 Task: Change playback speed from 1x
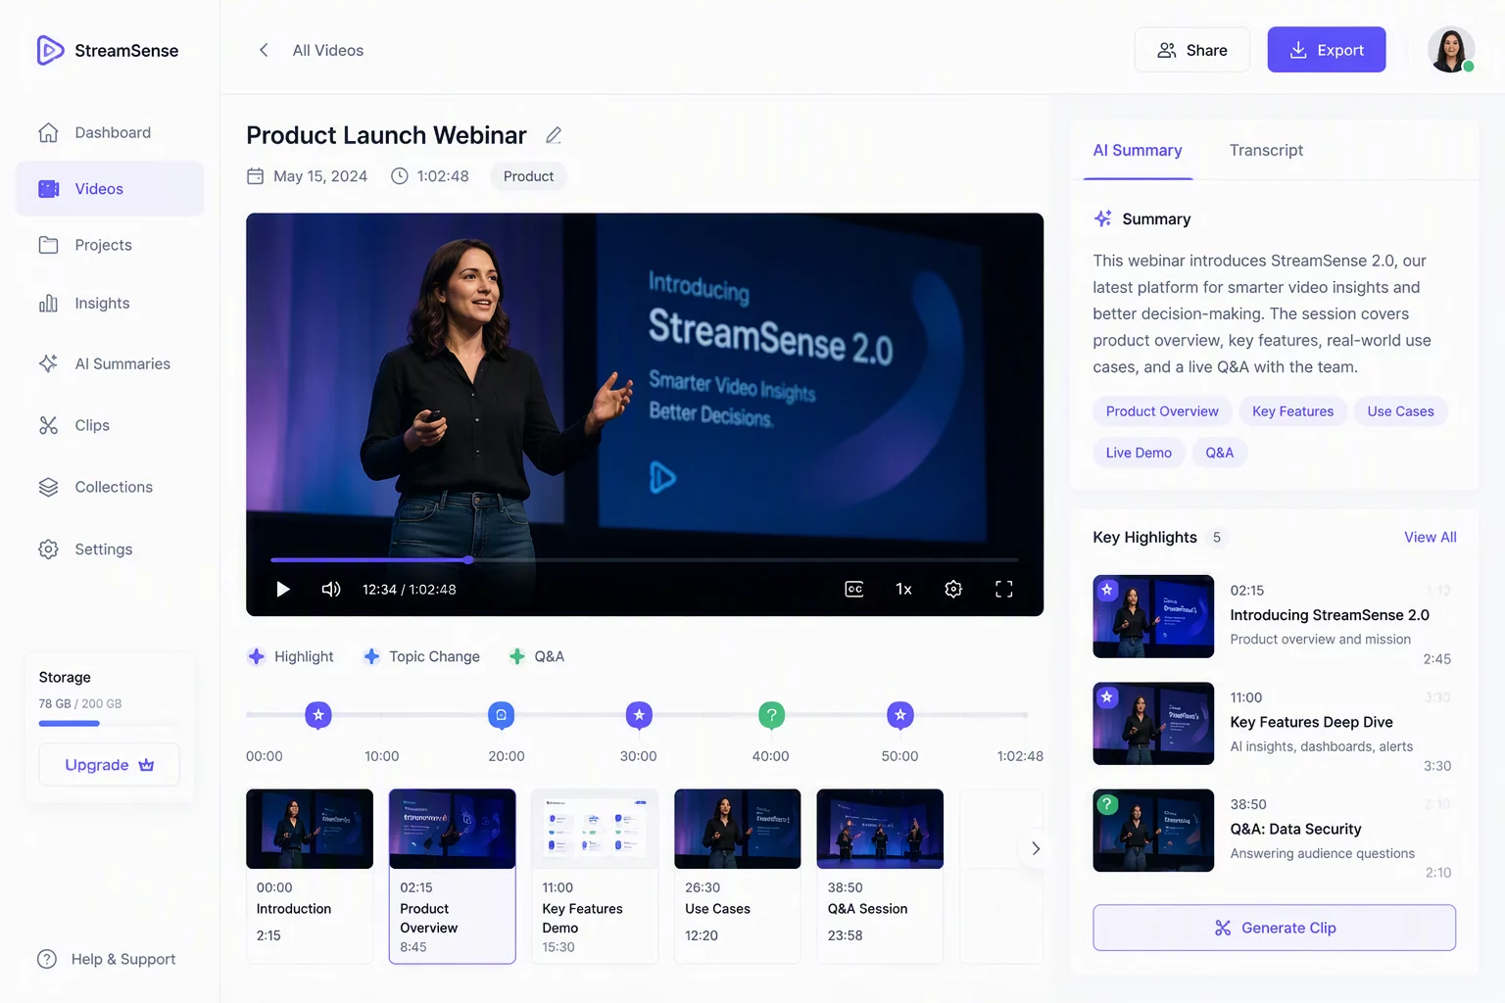coord(903,589)
